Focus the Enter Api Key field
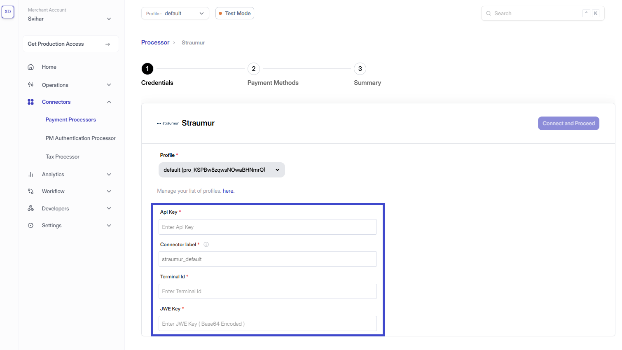The height and width of the screenshot is (350, 622). [x=268, y=227]
